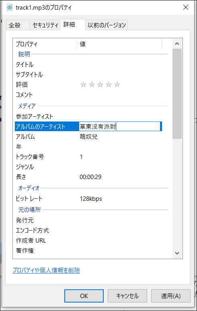Select the ビット レート property label
This screenshot has height=311, width=197.
click(x=29, y=198)
